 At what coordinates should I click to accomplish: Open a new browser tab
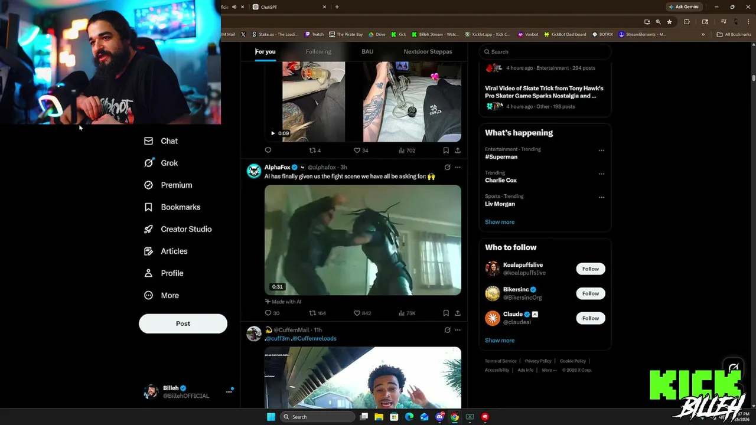[337, 7]
